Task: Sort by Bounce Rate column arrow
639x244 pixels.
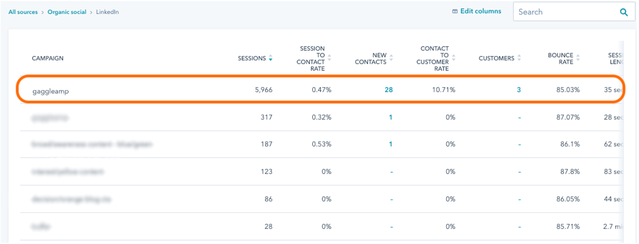Action: pyautogui.click(x=578, y=58)
